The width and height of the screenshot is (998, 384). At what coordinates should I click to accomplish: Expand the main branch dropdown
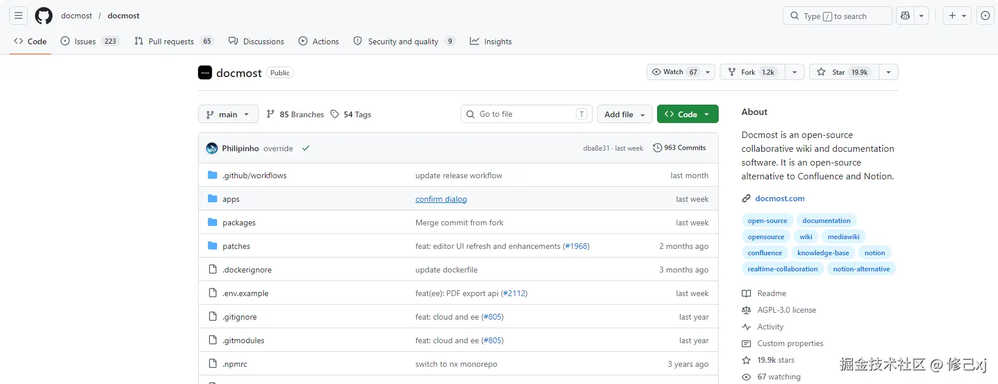228,114
